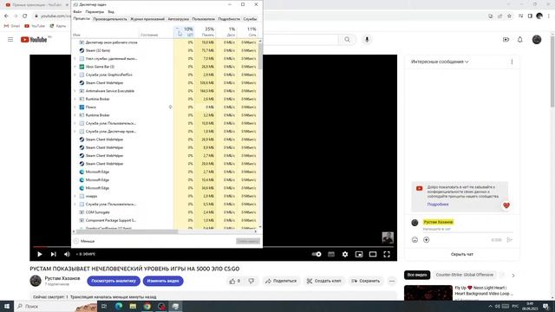
Task: Mute the YouTube player volume
Action: (x=67, y=254)
